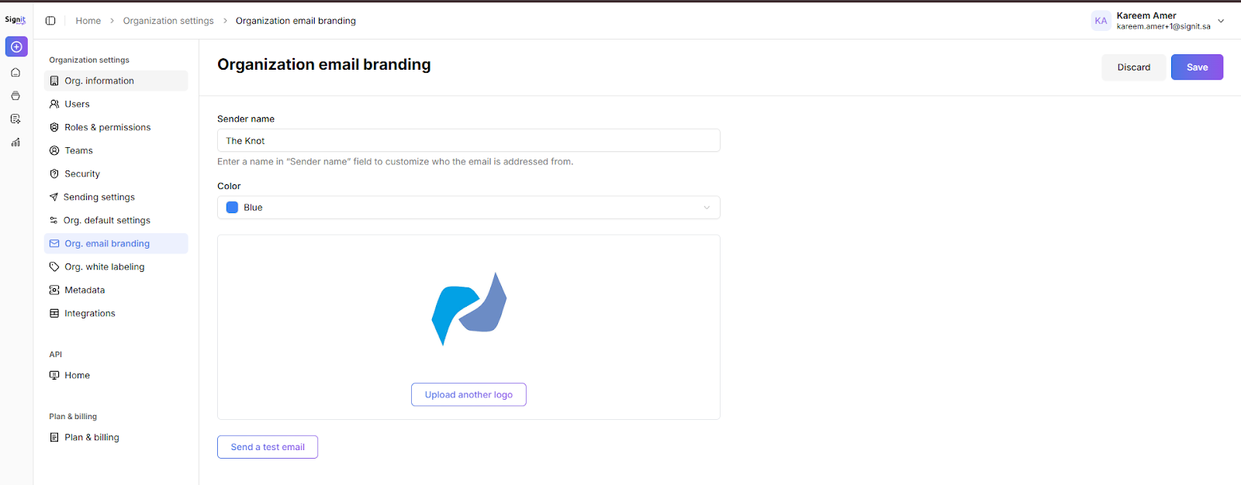Open the home icon in left rail
Screen dimensions: 1241x485
click(x=16, y=73)
